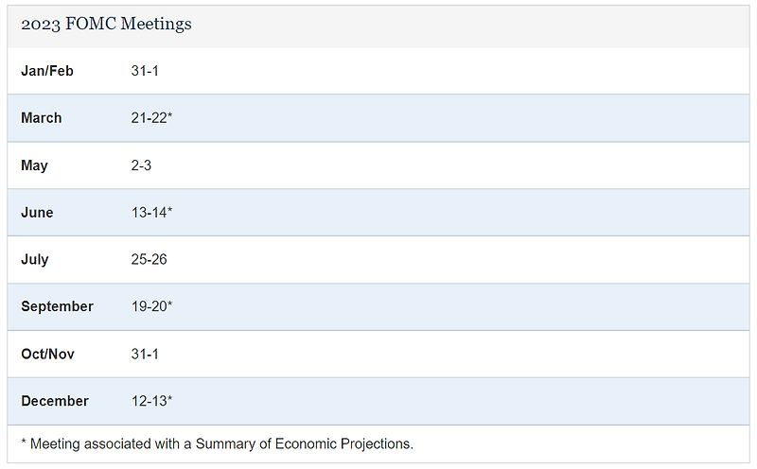Click "Summary of Economic Projections" in footnote
This screenshot has width=757, height=469.
tap(305, 443)
